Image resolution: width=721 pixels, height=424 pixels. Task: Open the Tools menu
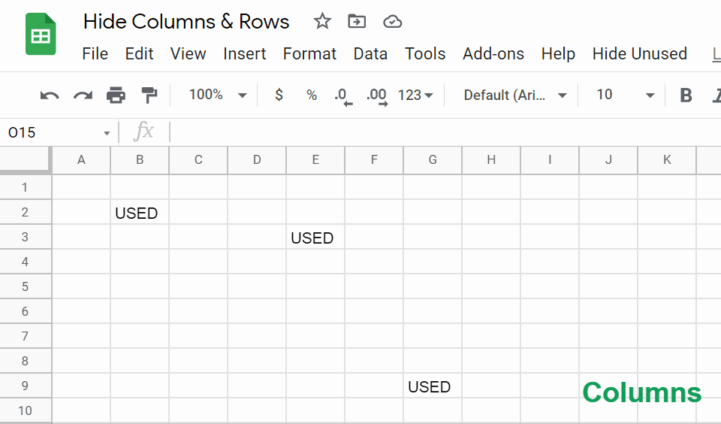pos(425,54)
